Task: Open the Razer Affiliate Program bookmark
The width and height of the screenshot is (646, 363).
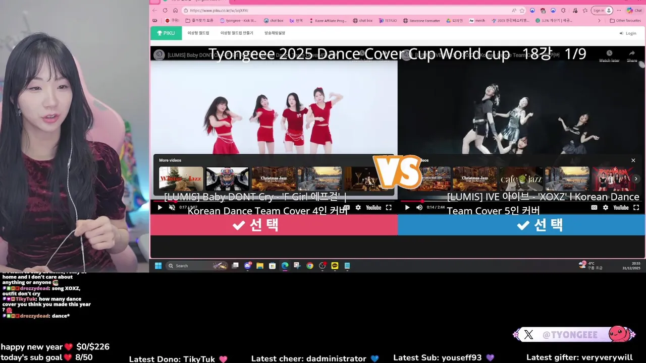Action: coord(328,21)
